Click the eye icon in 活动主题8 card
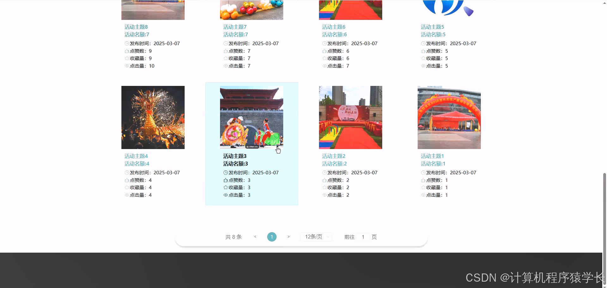607x288 pixels. 127,66
